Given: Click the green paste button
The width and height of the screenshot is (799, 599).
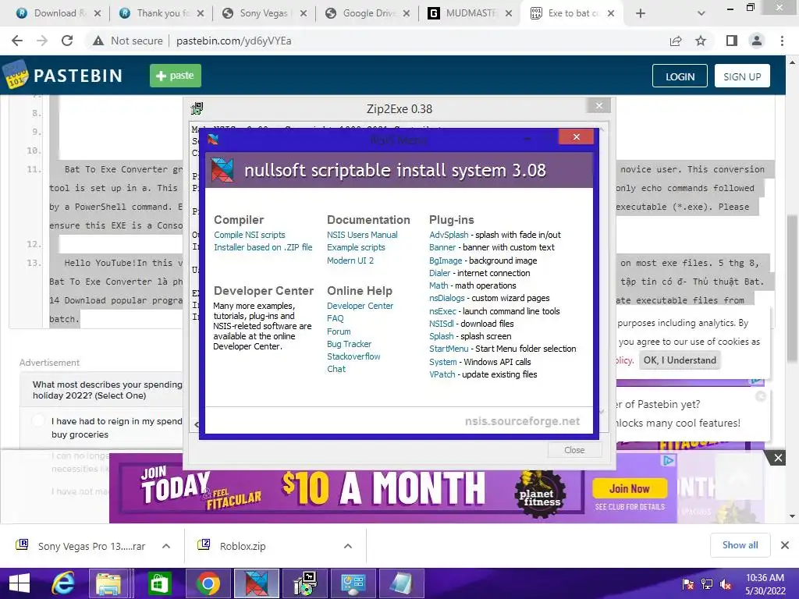Looking at the screenshot, I should [176, 76].
